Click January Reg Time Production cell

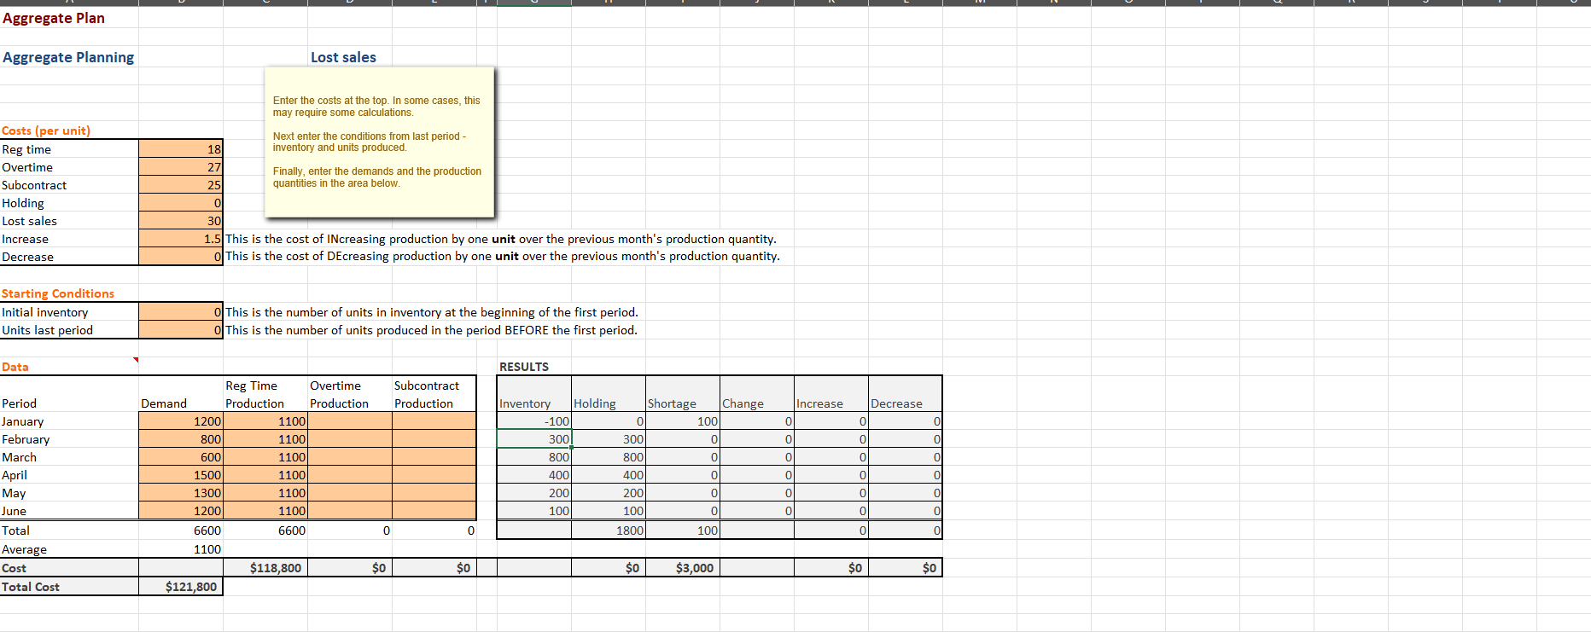click(x=265, y=421)
